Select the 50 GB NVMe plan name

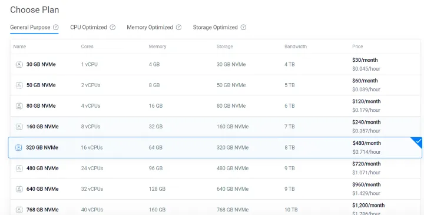41,85
